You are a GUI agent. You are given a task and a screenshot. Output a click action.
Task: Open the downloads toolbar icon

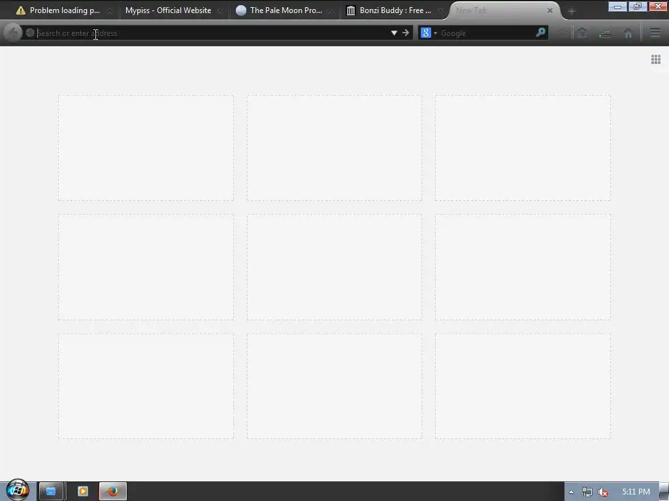(x=605, y=33)
